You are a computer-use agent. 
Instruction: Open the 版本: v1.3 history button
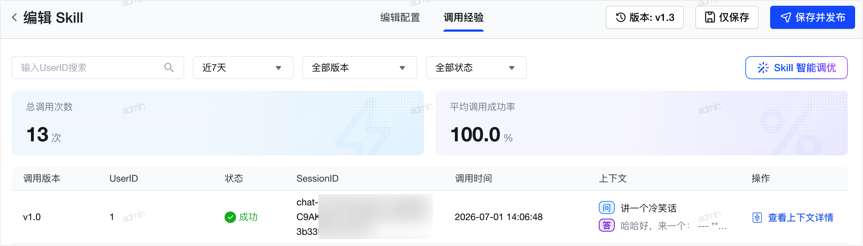pyautogui.click(x=645, y=17)
